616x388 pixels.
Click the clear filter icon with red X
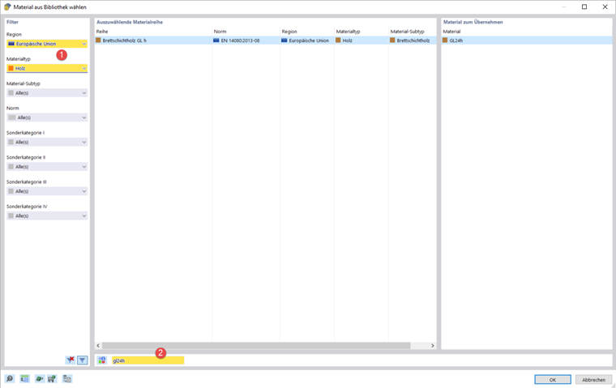[71, 360]
